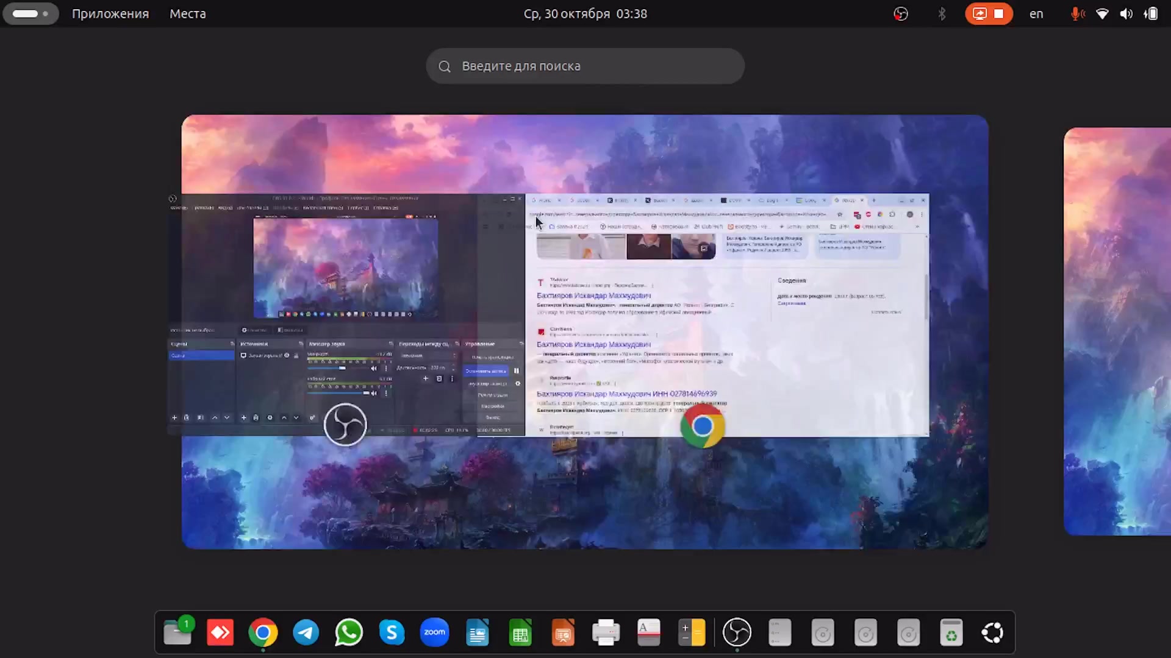Toggle the activities workspace indicator pill

point(30,13)
